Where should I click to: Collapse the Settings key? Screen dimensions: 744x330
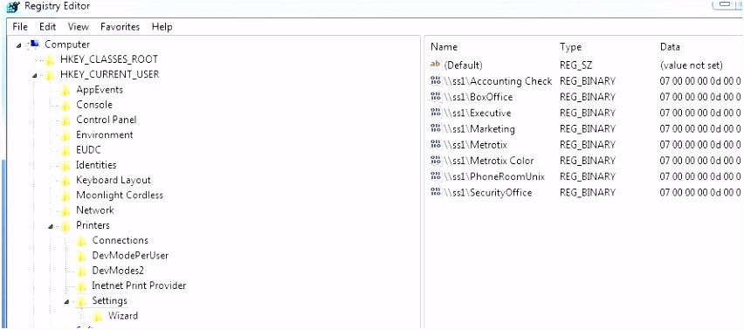[67, 301]
